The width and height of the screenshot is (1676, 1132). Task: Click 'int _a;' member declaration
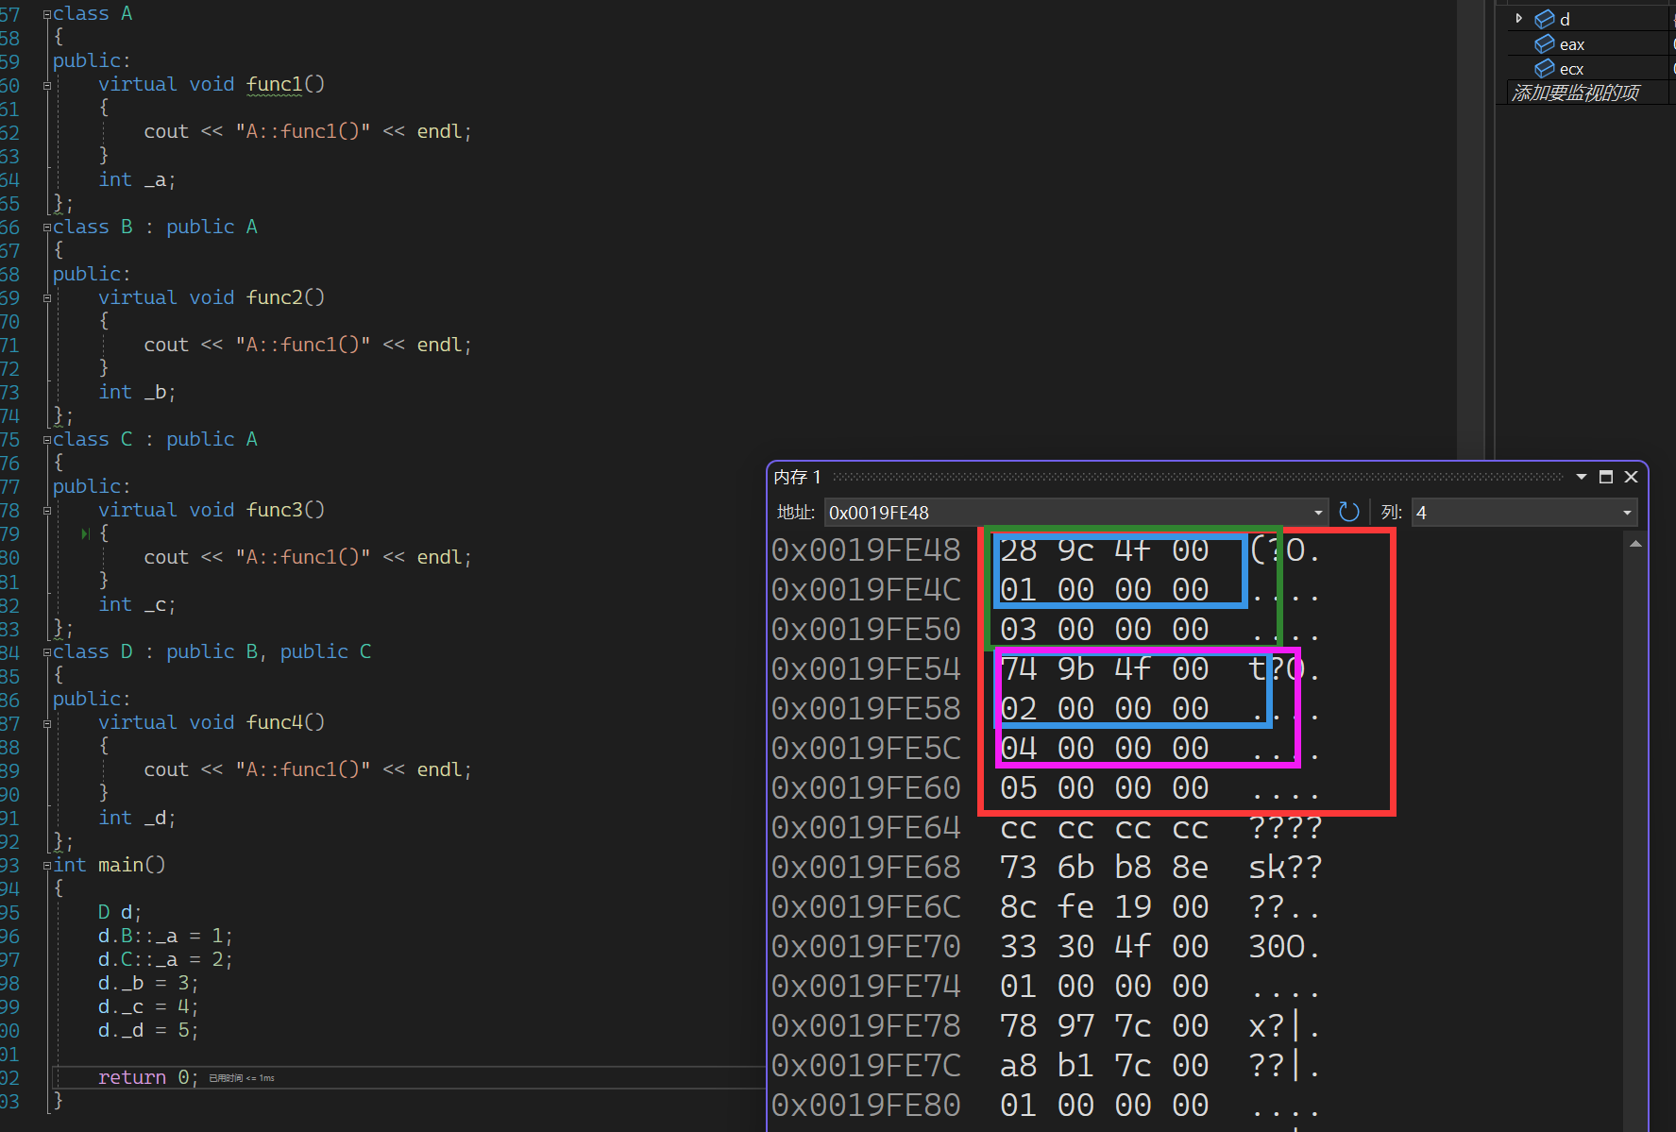(137, 180)
